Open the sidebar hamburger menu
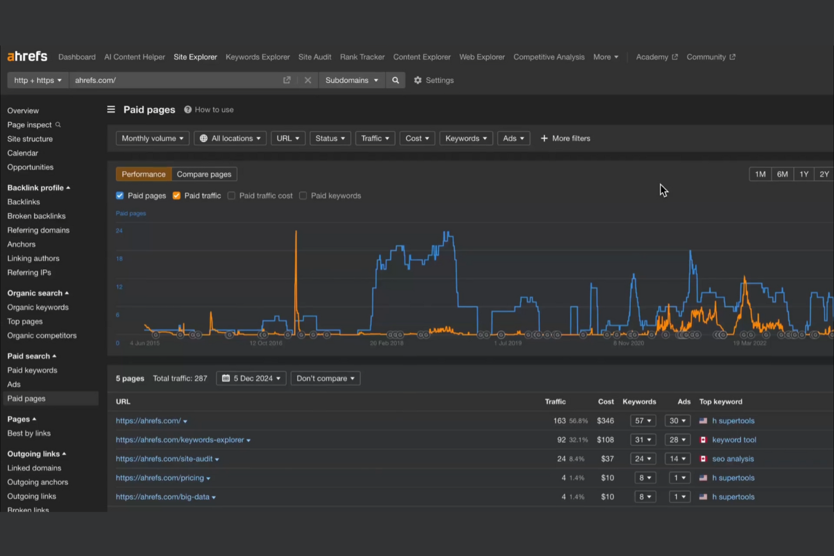 (x=111, y=109)
